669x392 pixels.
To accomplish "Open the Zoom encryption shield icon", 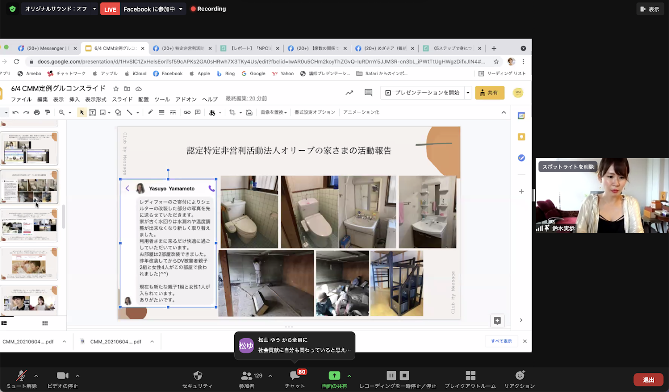I will click(13, 9).
